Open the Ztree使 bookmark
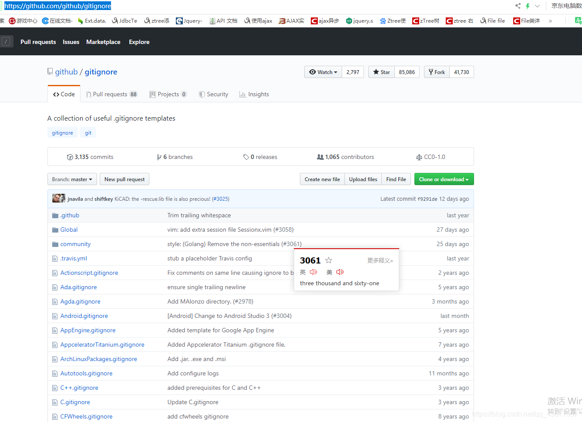The height and width of the screenshot is (422, 582). pos(393,20)
